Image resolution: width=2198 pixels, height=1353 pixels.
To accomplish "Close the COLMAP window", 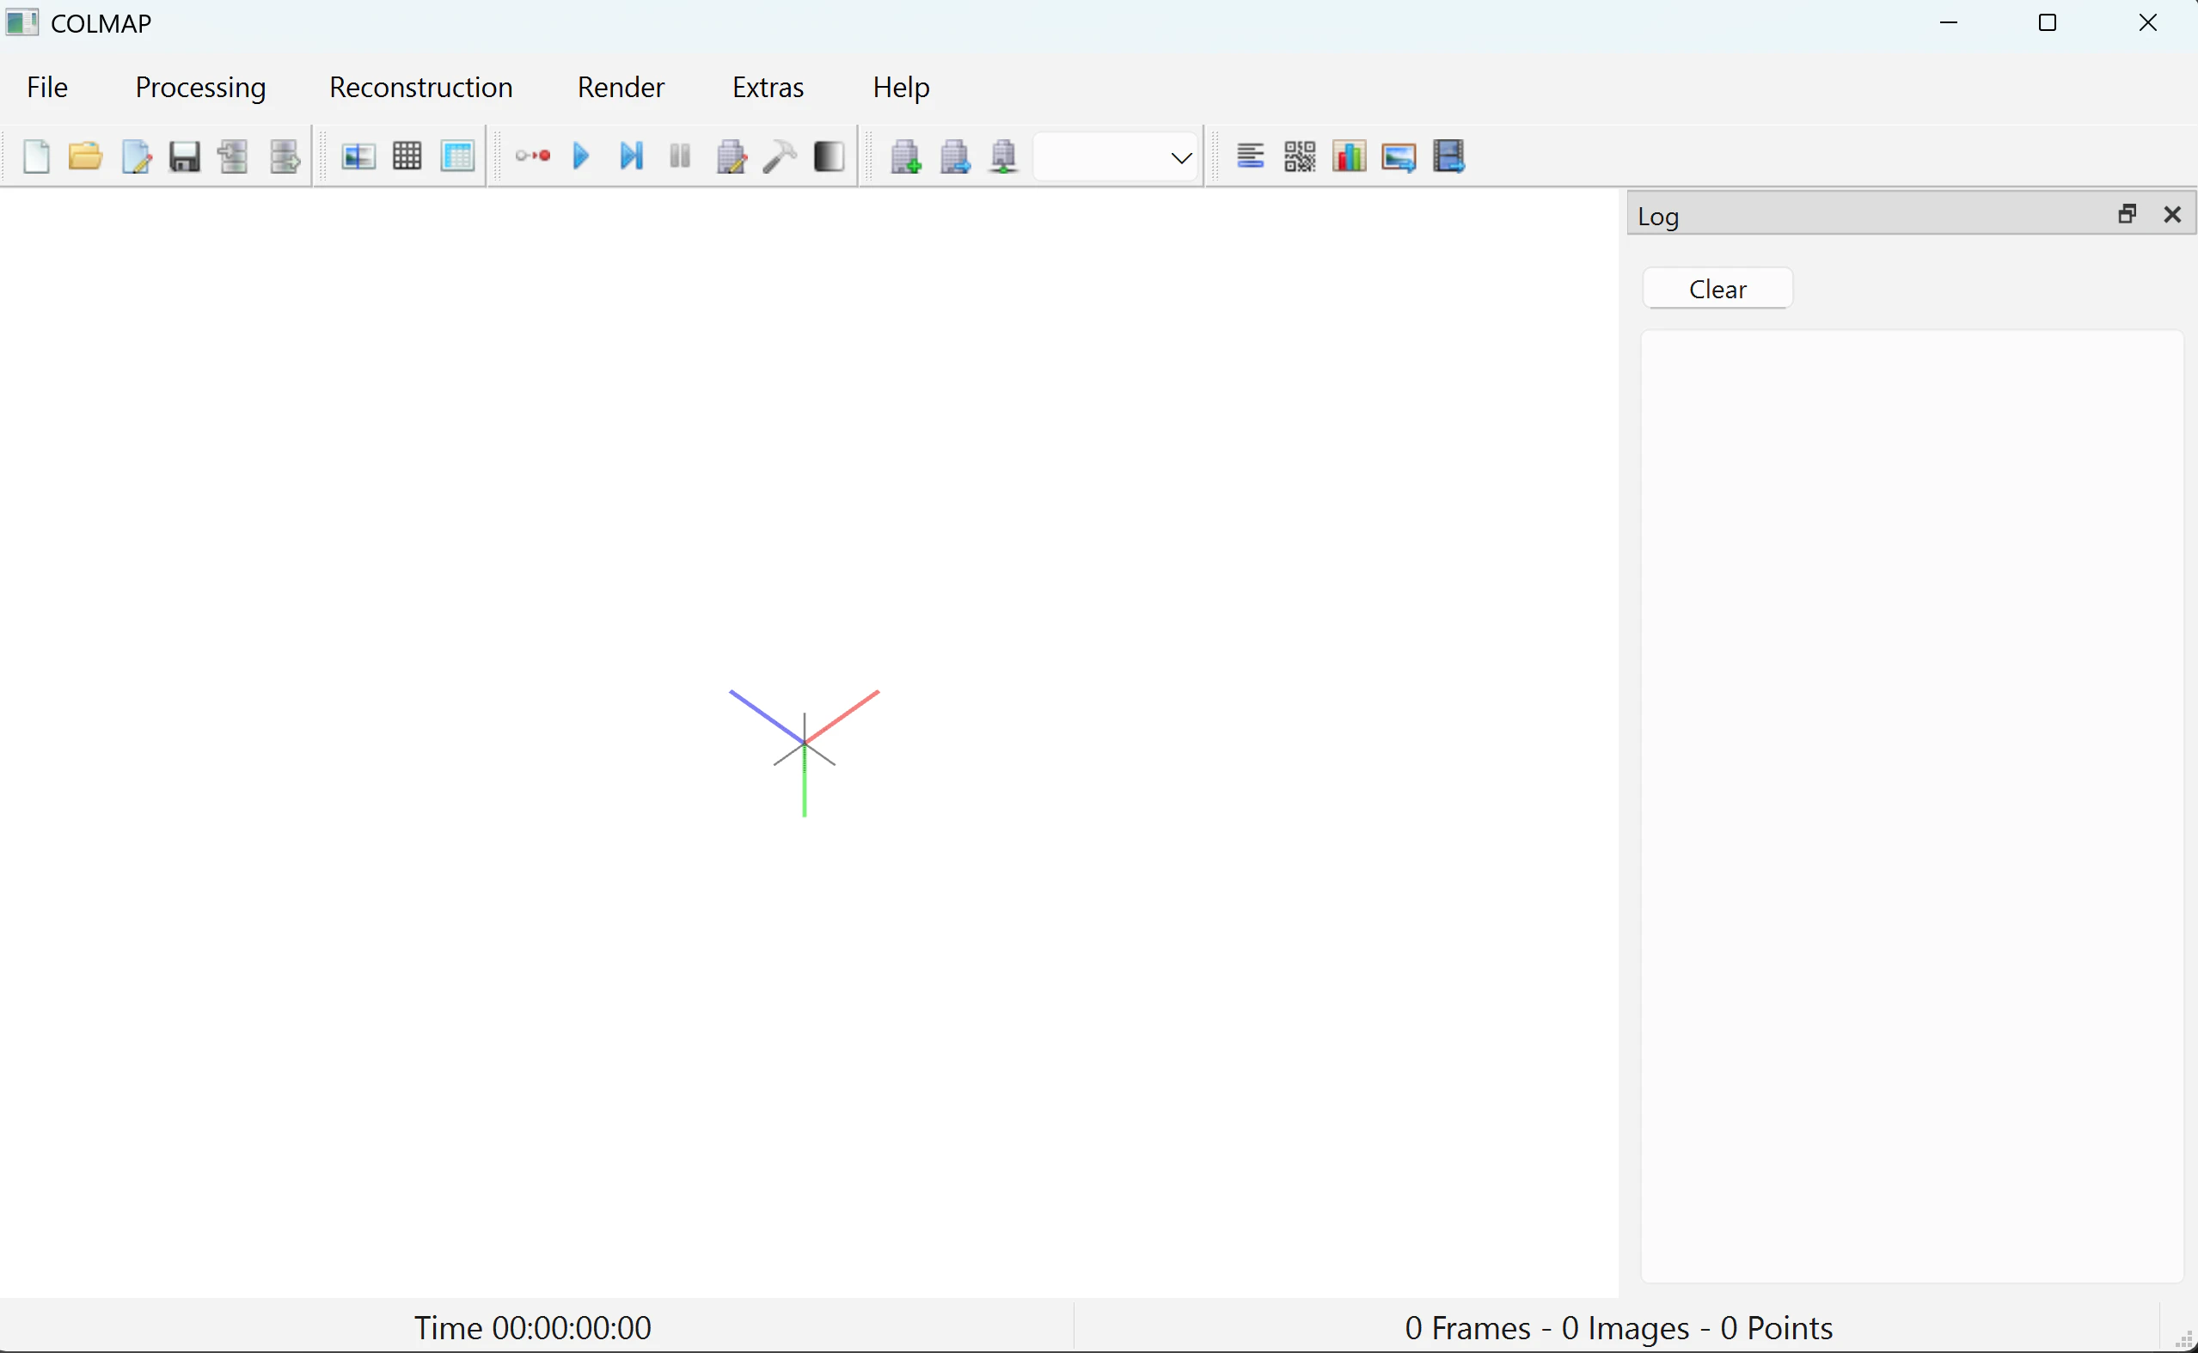I will coord(2147,23).
